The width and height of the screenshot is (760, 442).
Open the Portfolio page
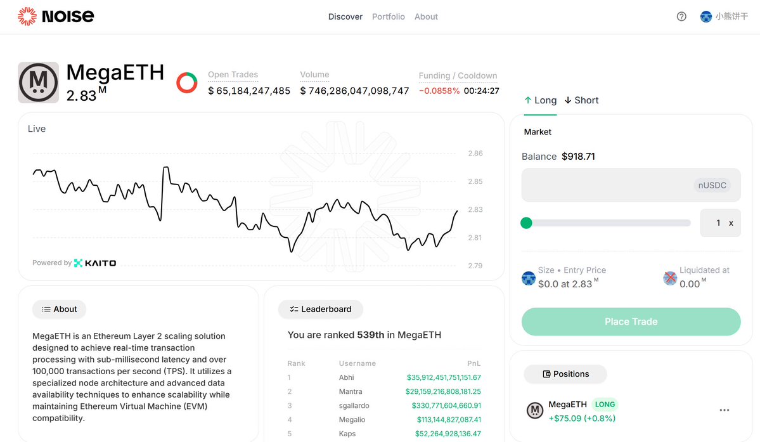(x=388, y=16)
